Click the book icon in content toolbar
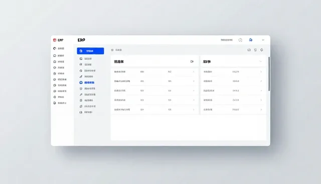The height and width of the screenshot is (184, 321). point(249,50)
